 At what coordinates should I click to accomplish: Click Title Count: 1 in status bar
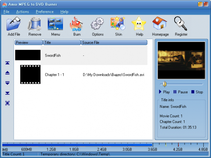click(x=13, y=154)
